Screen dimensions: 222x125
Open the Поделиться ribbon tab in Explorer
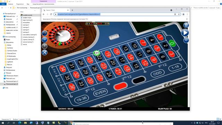(20, 4)
